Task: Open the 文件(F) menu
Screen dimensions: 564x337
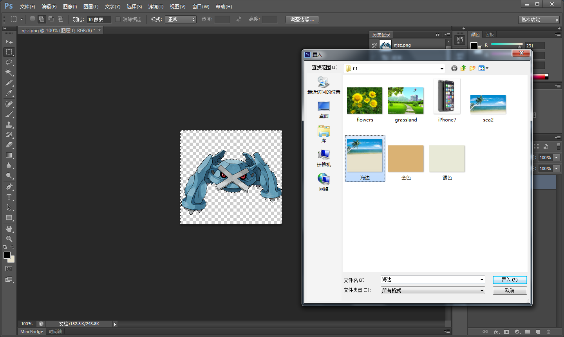Action: click(x=27, y=7)
